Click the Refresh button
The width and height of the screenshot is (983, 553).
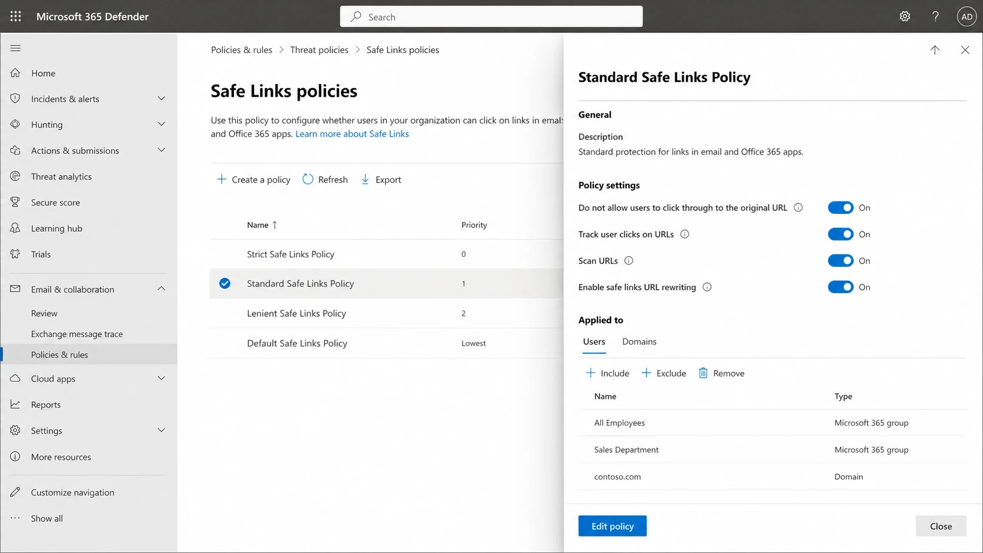tap(325, 179)
